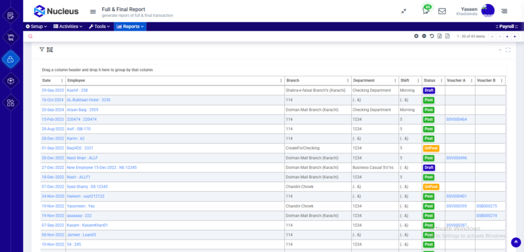Open the right-side panel menu icon

point(504,11)
